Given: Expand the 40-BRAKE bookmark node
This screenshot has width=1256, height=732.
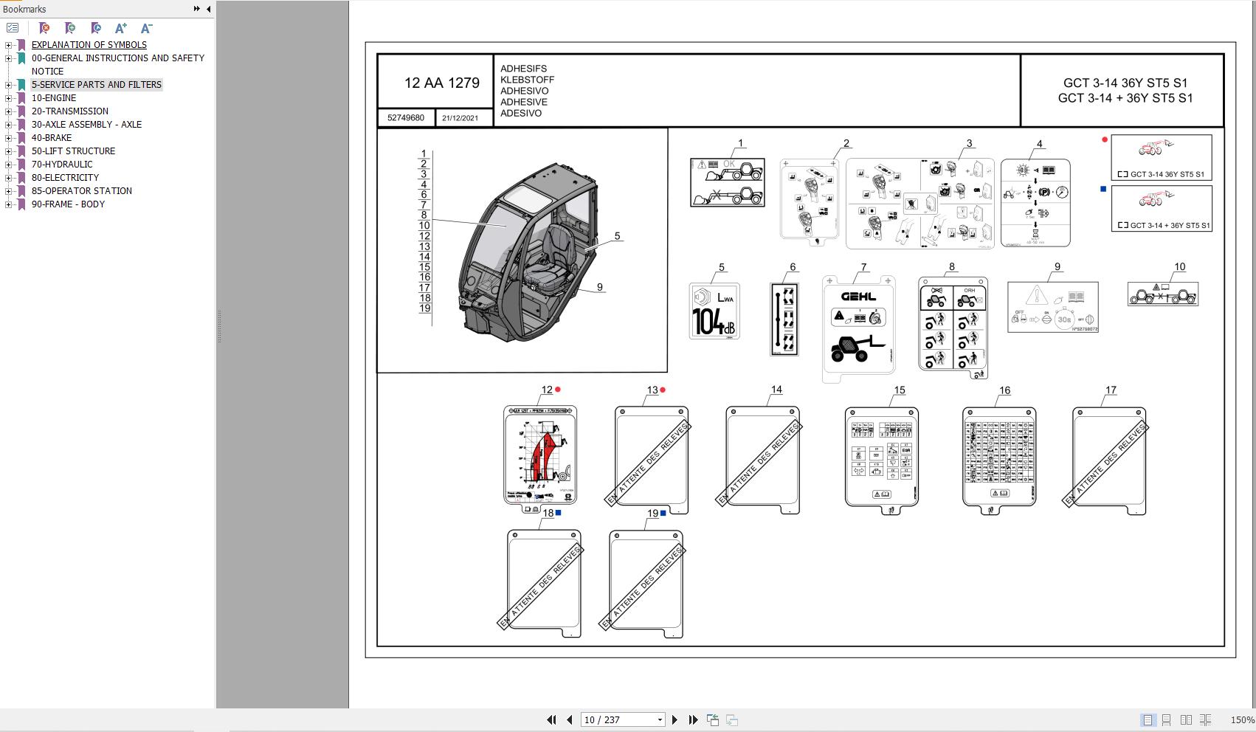Looking at the screenshot, I should click(x=8, y=138).
